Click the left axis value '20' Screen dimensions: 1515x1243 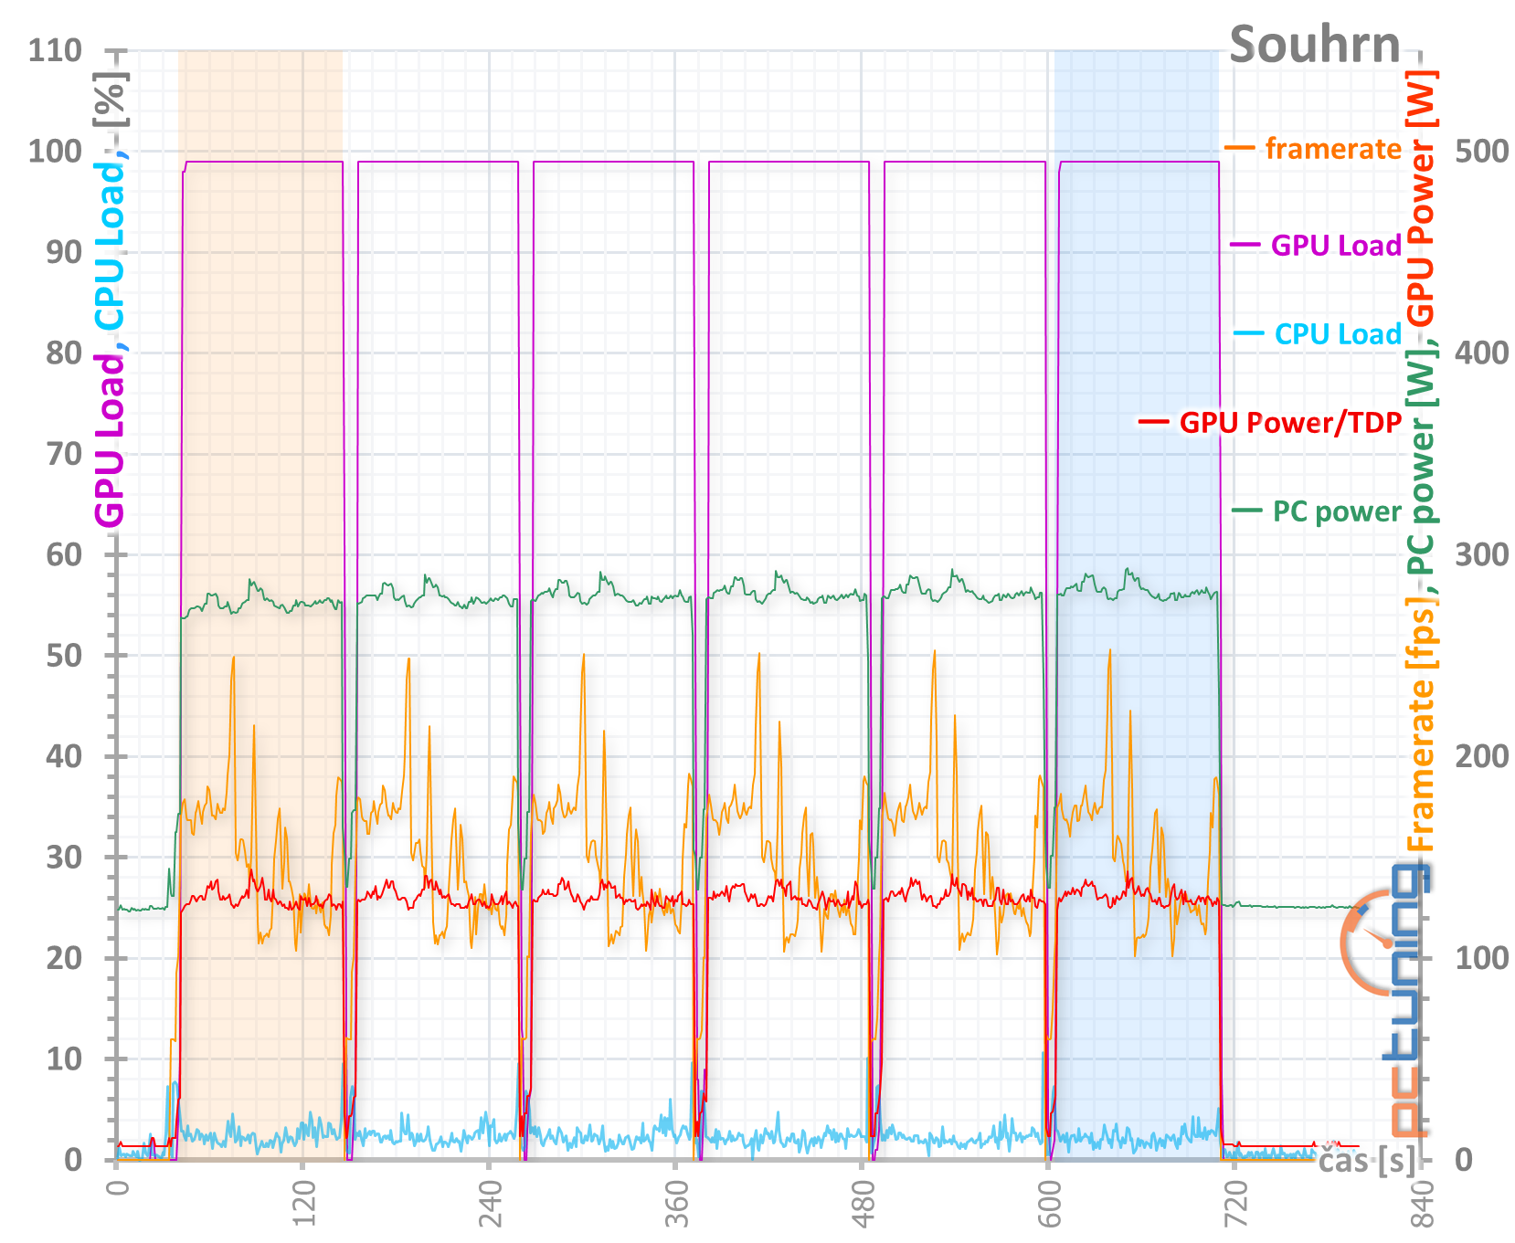click(64, 958)
